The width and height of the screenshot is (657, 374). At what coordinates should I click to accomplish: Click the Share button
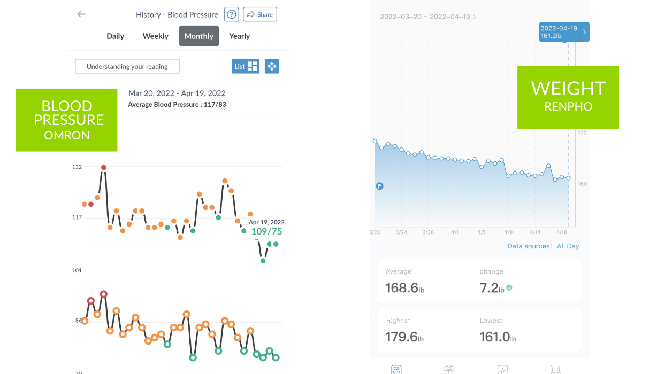[x=260, y=14]
